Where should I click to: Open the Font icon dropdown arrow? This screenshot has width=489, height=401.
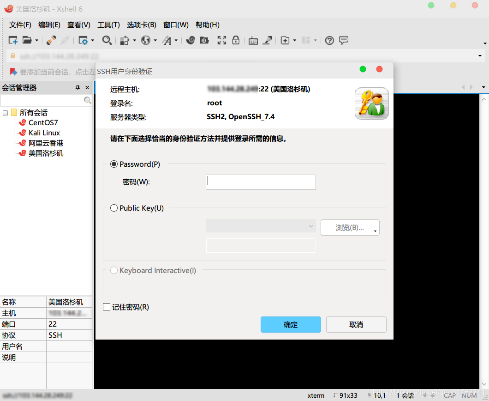pyautogui.click(x=176, y=40)
